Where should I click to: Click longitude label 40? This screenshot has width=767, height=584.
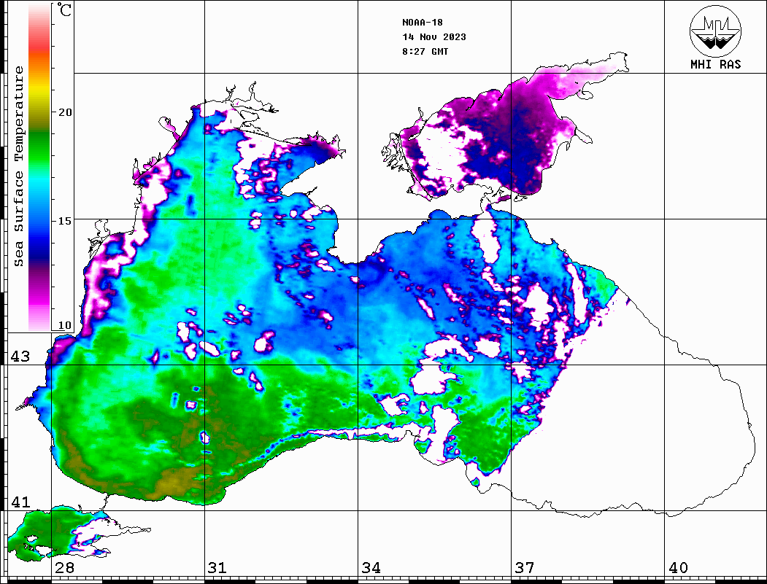pos(678,568)
